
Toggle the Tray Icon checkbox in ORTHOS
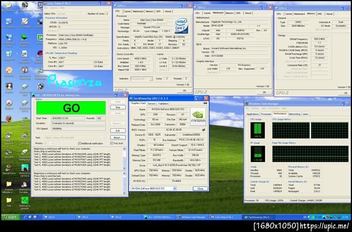point(111,143)
